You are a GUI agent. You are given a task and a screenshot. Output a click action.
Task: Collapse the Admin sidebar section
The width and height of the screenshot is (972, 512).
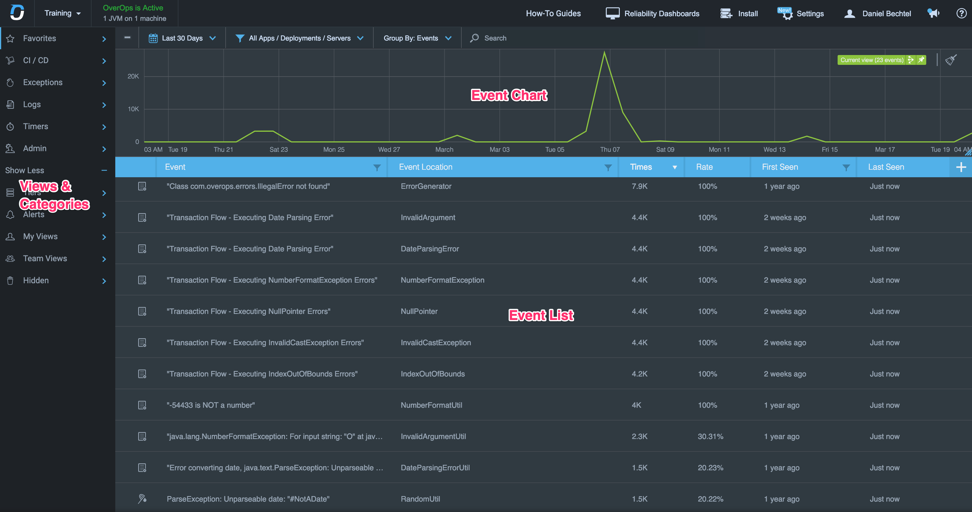click(x=103, y=148)
